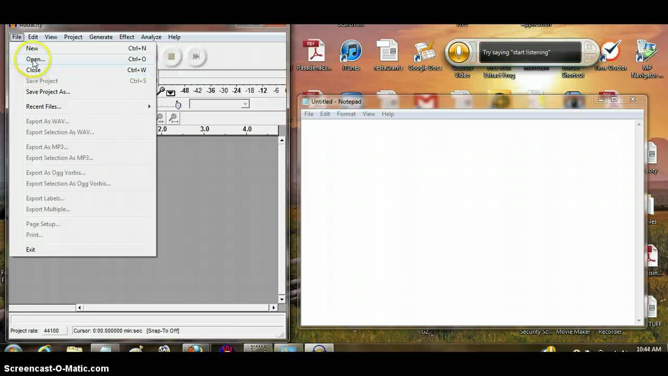Screen dimensions: 668x376
Task: Click the Stop button in Audacity
Action: tap(171, 56)
